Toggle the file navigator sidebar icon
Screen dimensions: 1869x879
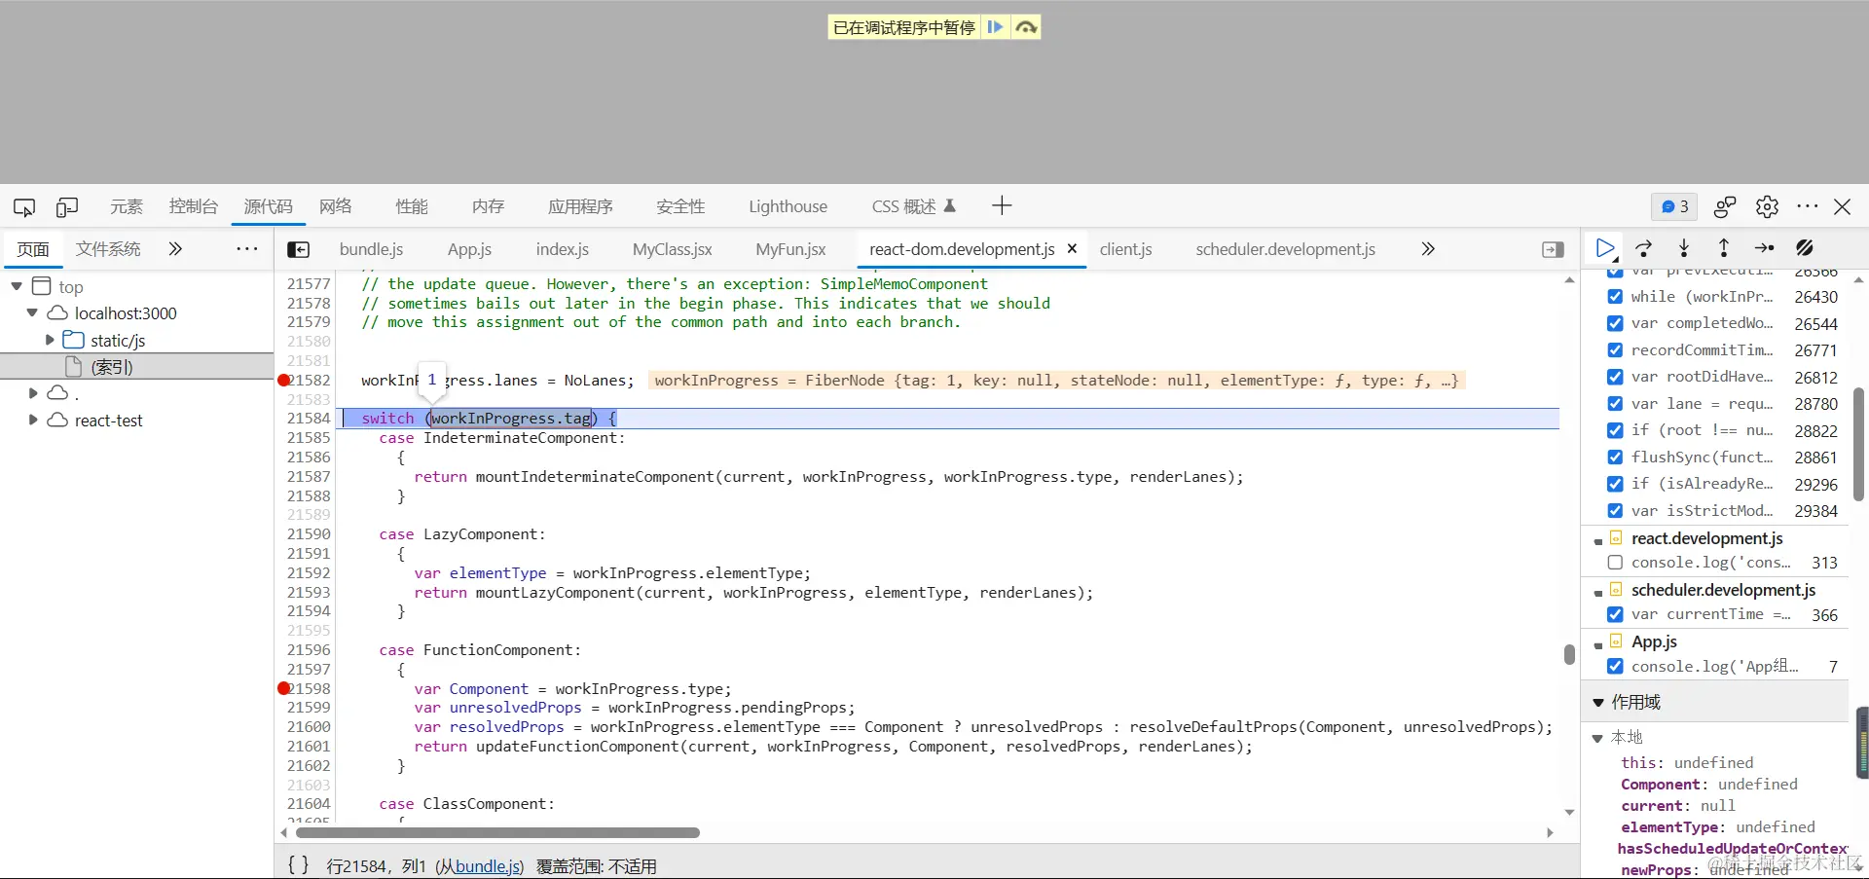[299, 250]
